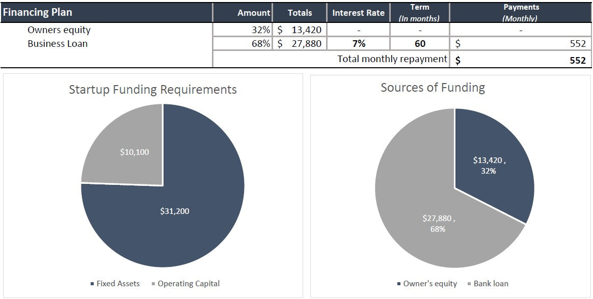Click the Startup Funding Requirements chart title
593x299 pixels.
(153, 90)
